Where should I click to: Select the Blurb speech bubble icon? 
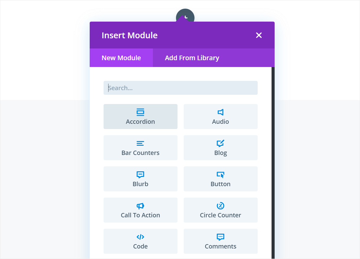(140, 174)
